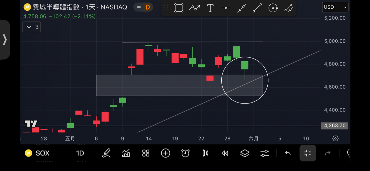Select the Circle drawing tool
This screenshot has height=171, width=370.
(x=273, y=8)
